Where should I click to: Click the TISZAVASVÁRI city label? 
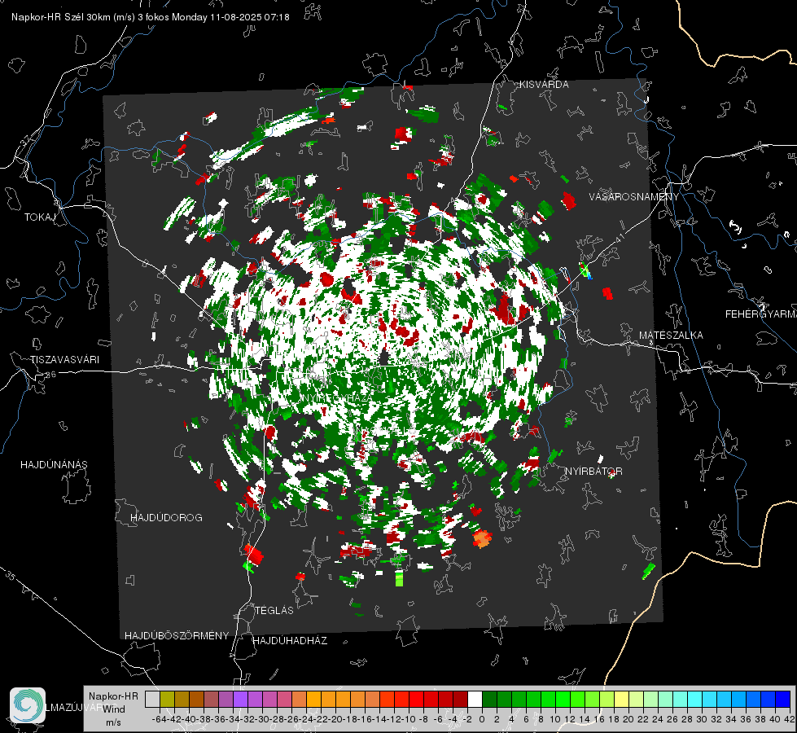coord(64,360)
